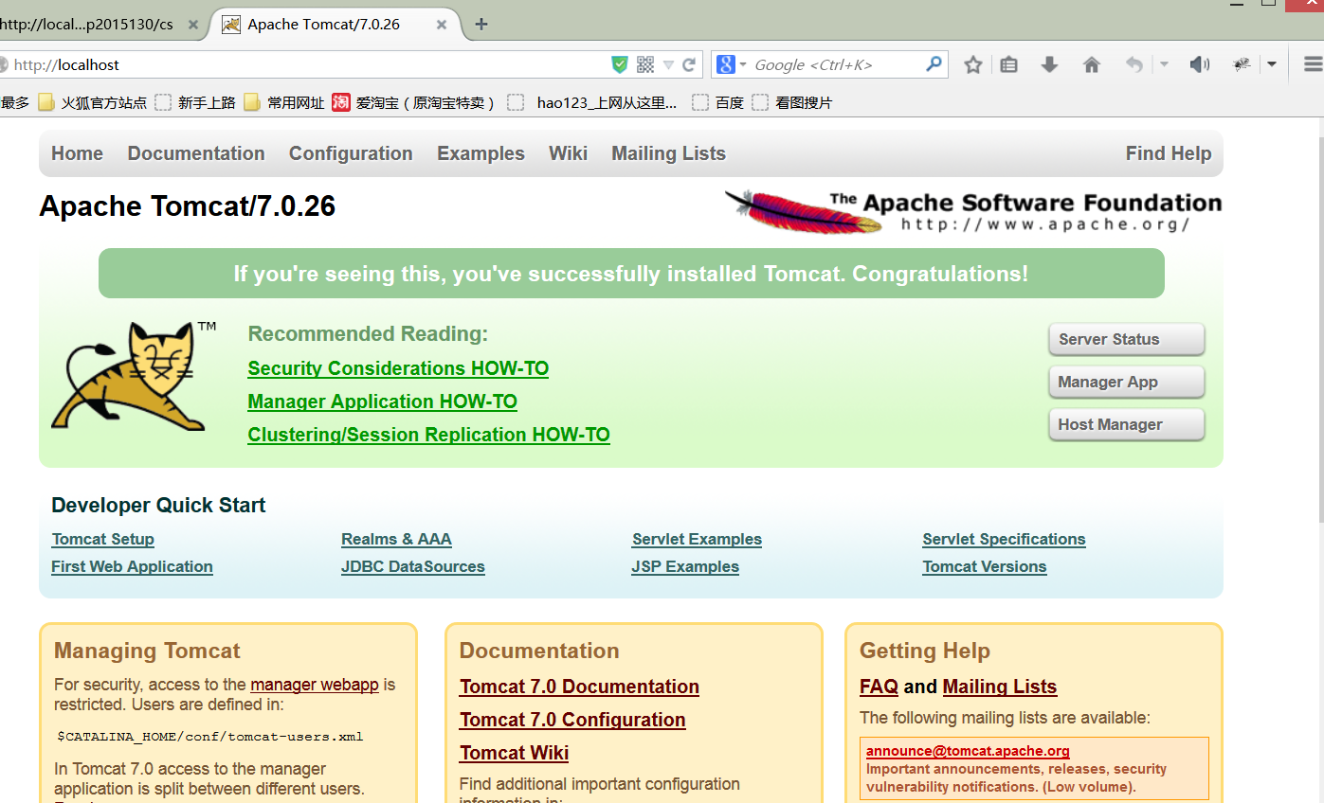Open Configuration in Tomcat nav bar

(x=351, y=153)
